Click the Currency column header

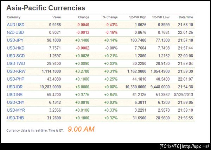tap(14, 17)
